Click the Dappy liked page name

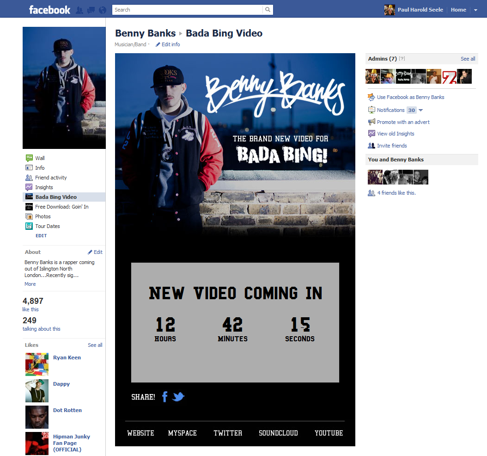[x=61, y=384]
